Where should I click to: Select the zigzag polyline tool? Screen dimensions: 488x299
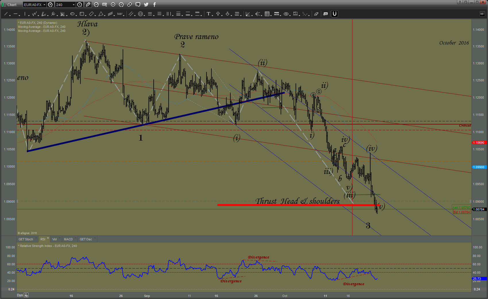click(34, 14)
